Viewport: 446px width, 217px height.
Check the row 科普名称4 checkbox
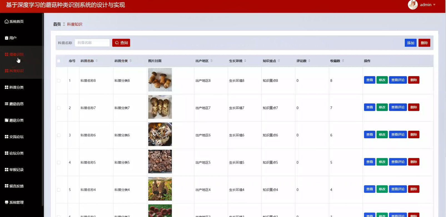(x=59, y=190)
